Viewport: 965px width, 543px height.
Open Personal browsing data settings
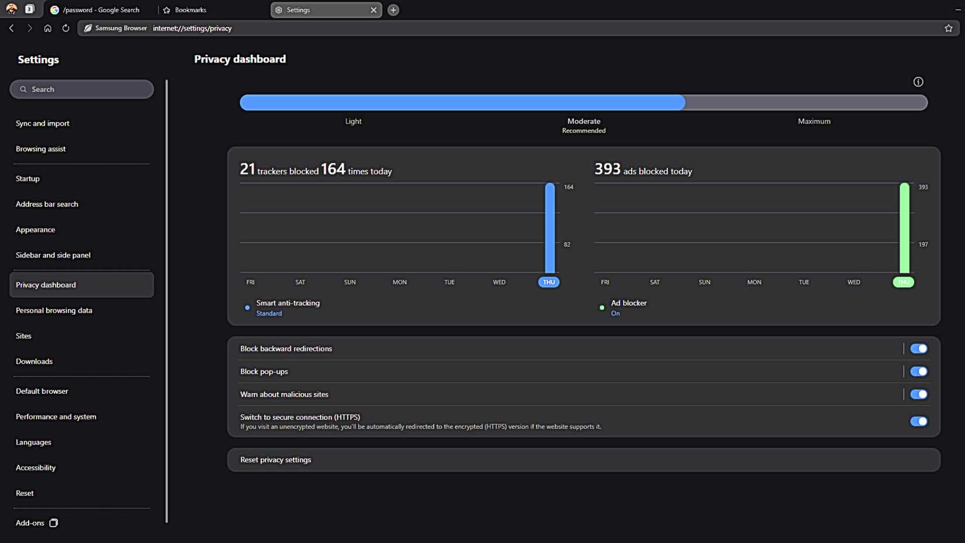click(82, 310)
